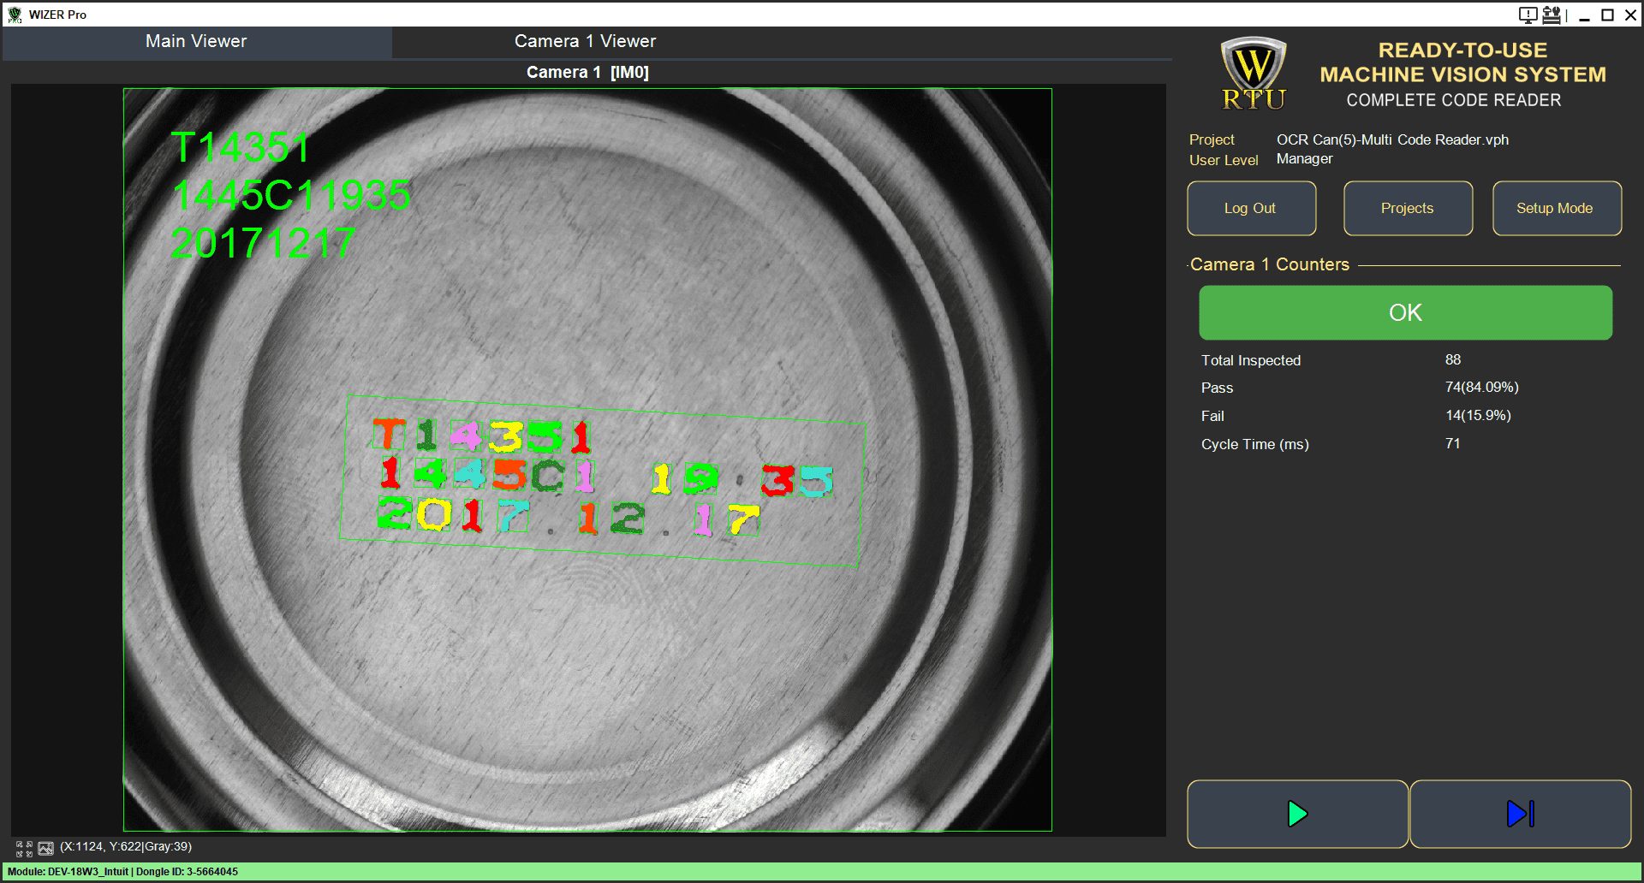Click the 20171217 overlay result text
Screen dimensions: 1644x883
(x=263, y=243)
